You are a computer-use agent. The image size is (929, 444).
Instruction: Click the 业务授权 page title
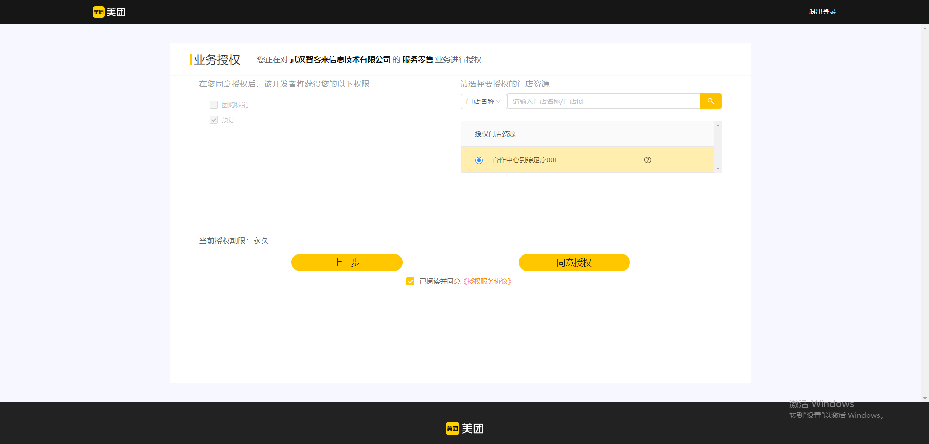[217, 59]
